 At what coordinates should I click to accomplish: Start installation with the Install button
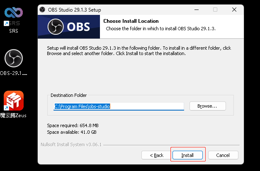click(187, 155)
